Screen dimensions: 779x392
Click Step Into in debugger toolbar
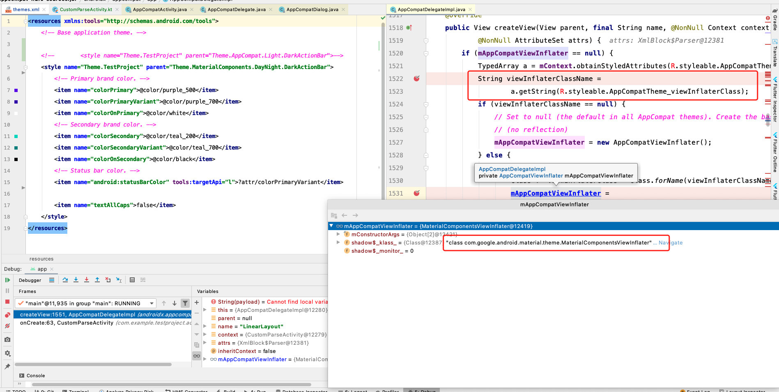[76, 280]
